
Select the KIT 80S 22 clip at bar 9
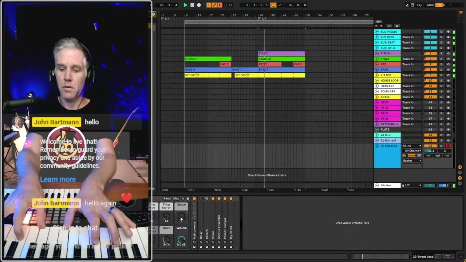pos(208,75)
